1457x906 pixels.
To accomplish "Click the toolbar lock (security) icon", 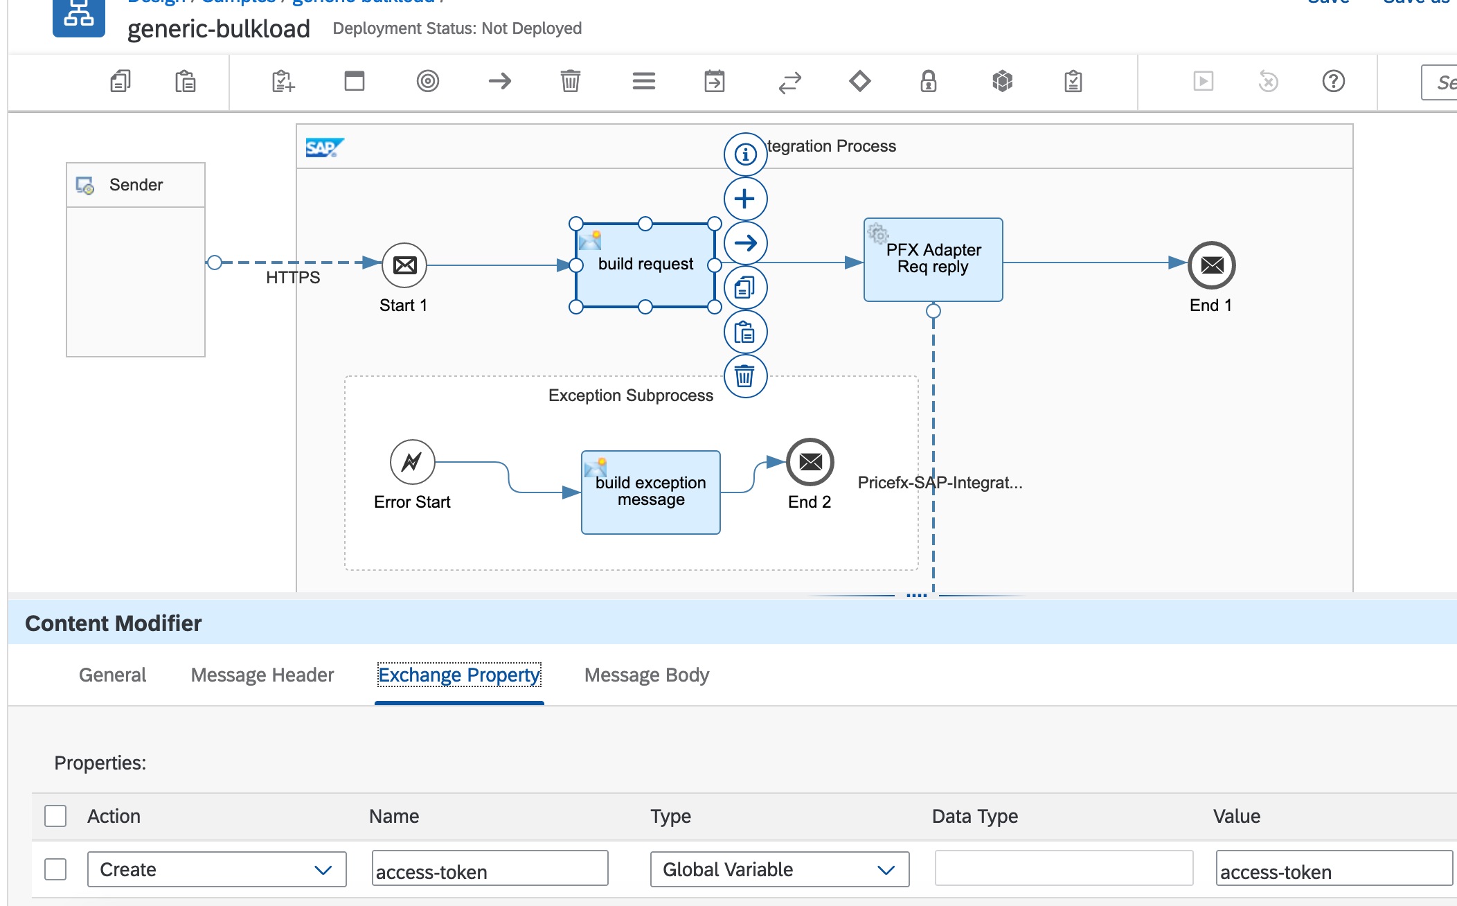I will (928, 82).
